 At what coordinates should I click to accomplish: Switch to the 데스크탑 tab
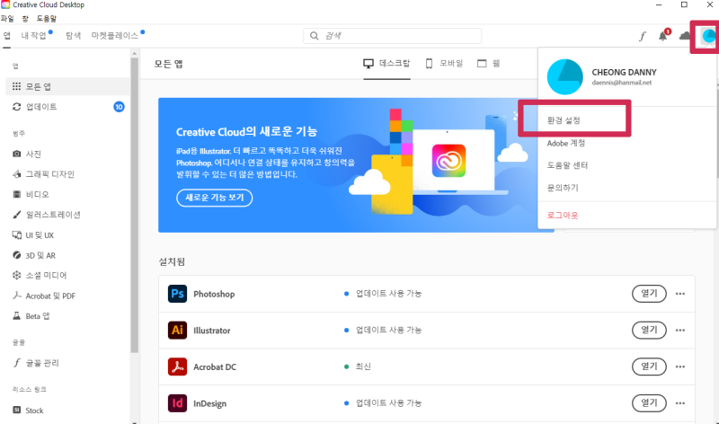[x=386, y=63]
